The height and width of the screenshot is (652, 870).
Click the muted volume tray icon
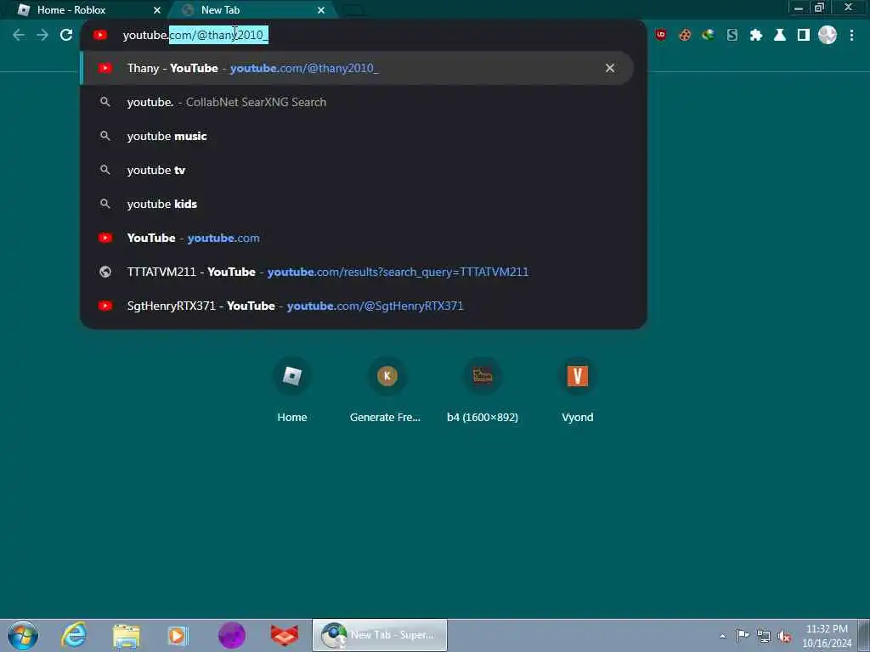(x=784, y=637)
